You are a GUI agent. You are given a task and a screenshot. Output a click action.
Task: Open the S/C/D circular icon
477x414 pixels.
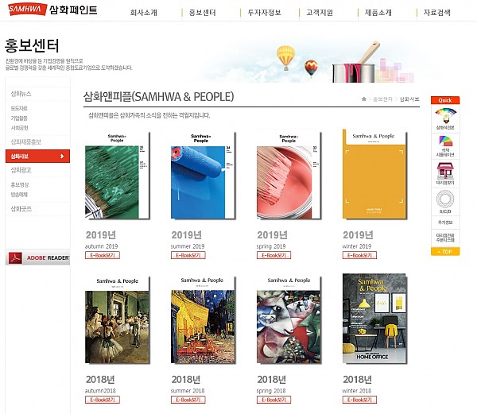pyautogui.click(x=445, y=199)
